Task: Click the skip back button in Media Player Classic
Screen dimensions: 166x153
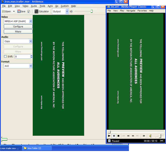Action: [x=124, y=136]
